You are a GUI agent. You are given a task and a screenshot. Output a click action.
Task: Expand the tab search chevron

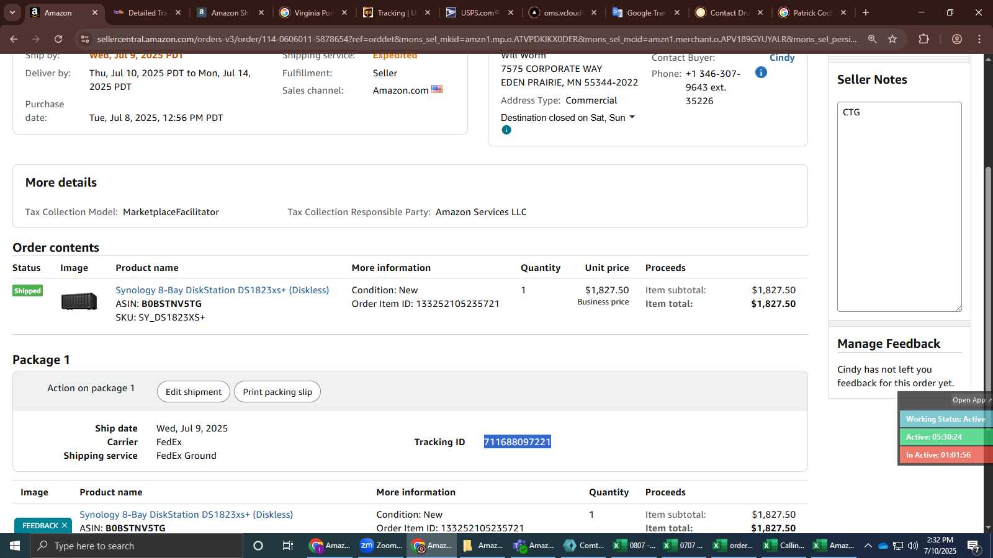point(12,12)
